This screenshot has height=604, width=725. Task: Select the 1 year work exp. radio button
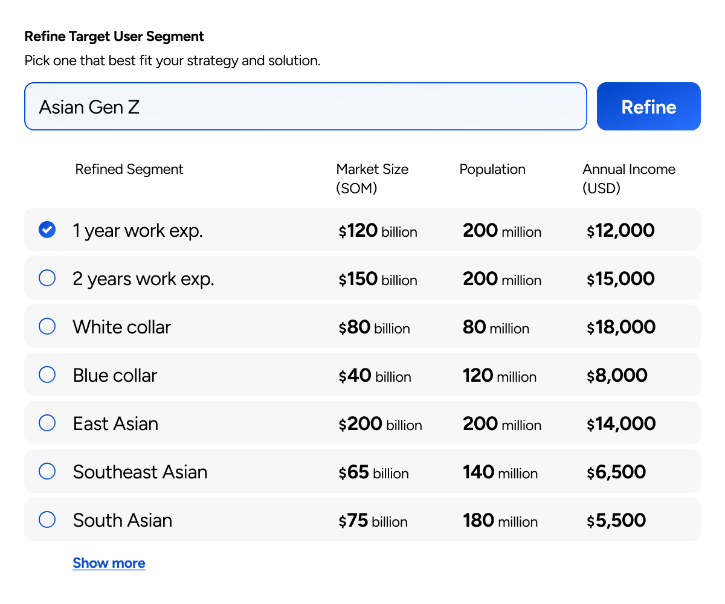47,230
